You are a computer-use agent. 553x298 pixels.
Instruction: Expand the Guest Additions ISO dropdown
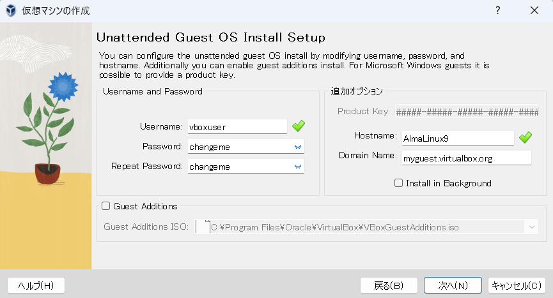531,227
